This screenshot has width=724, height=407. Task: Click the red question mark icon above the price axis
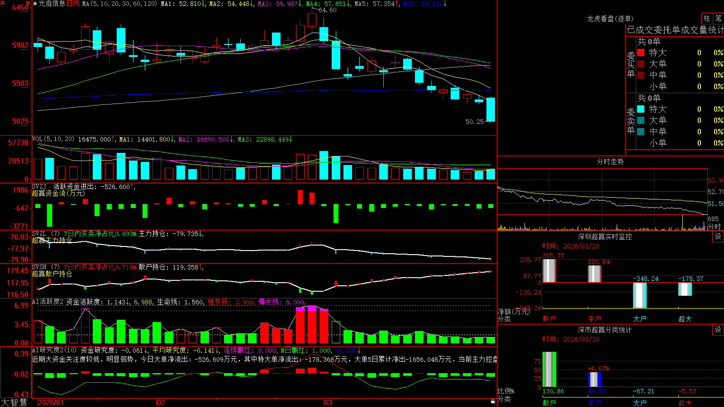pyautogui.click(x=28, y=3)
